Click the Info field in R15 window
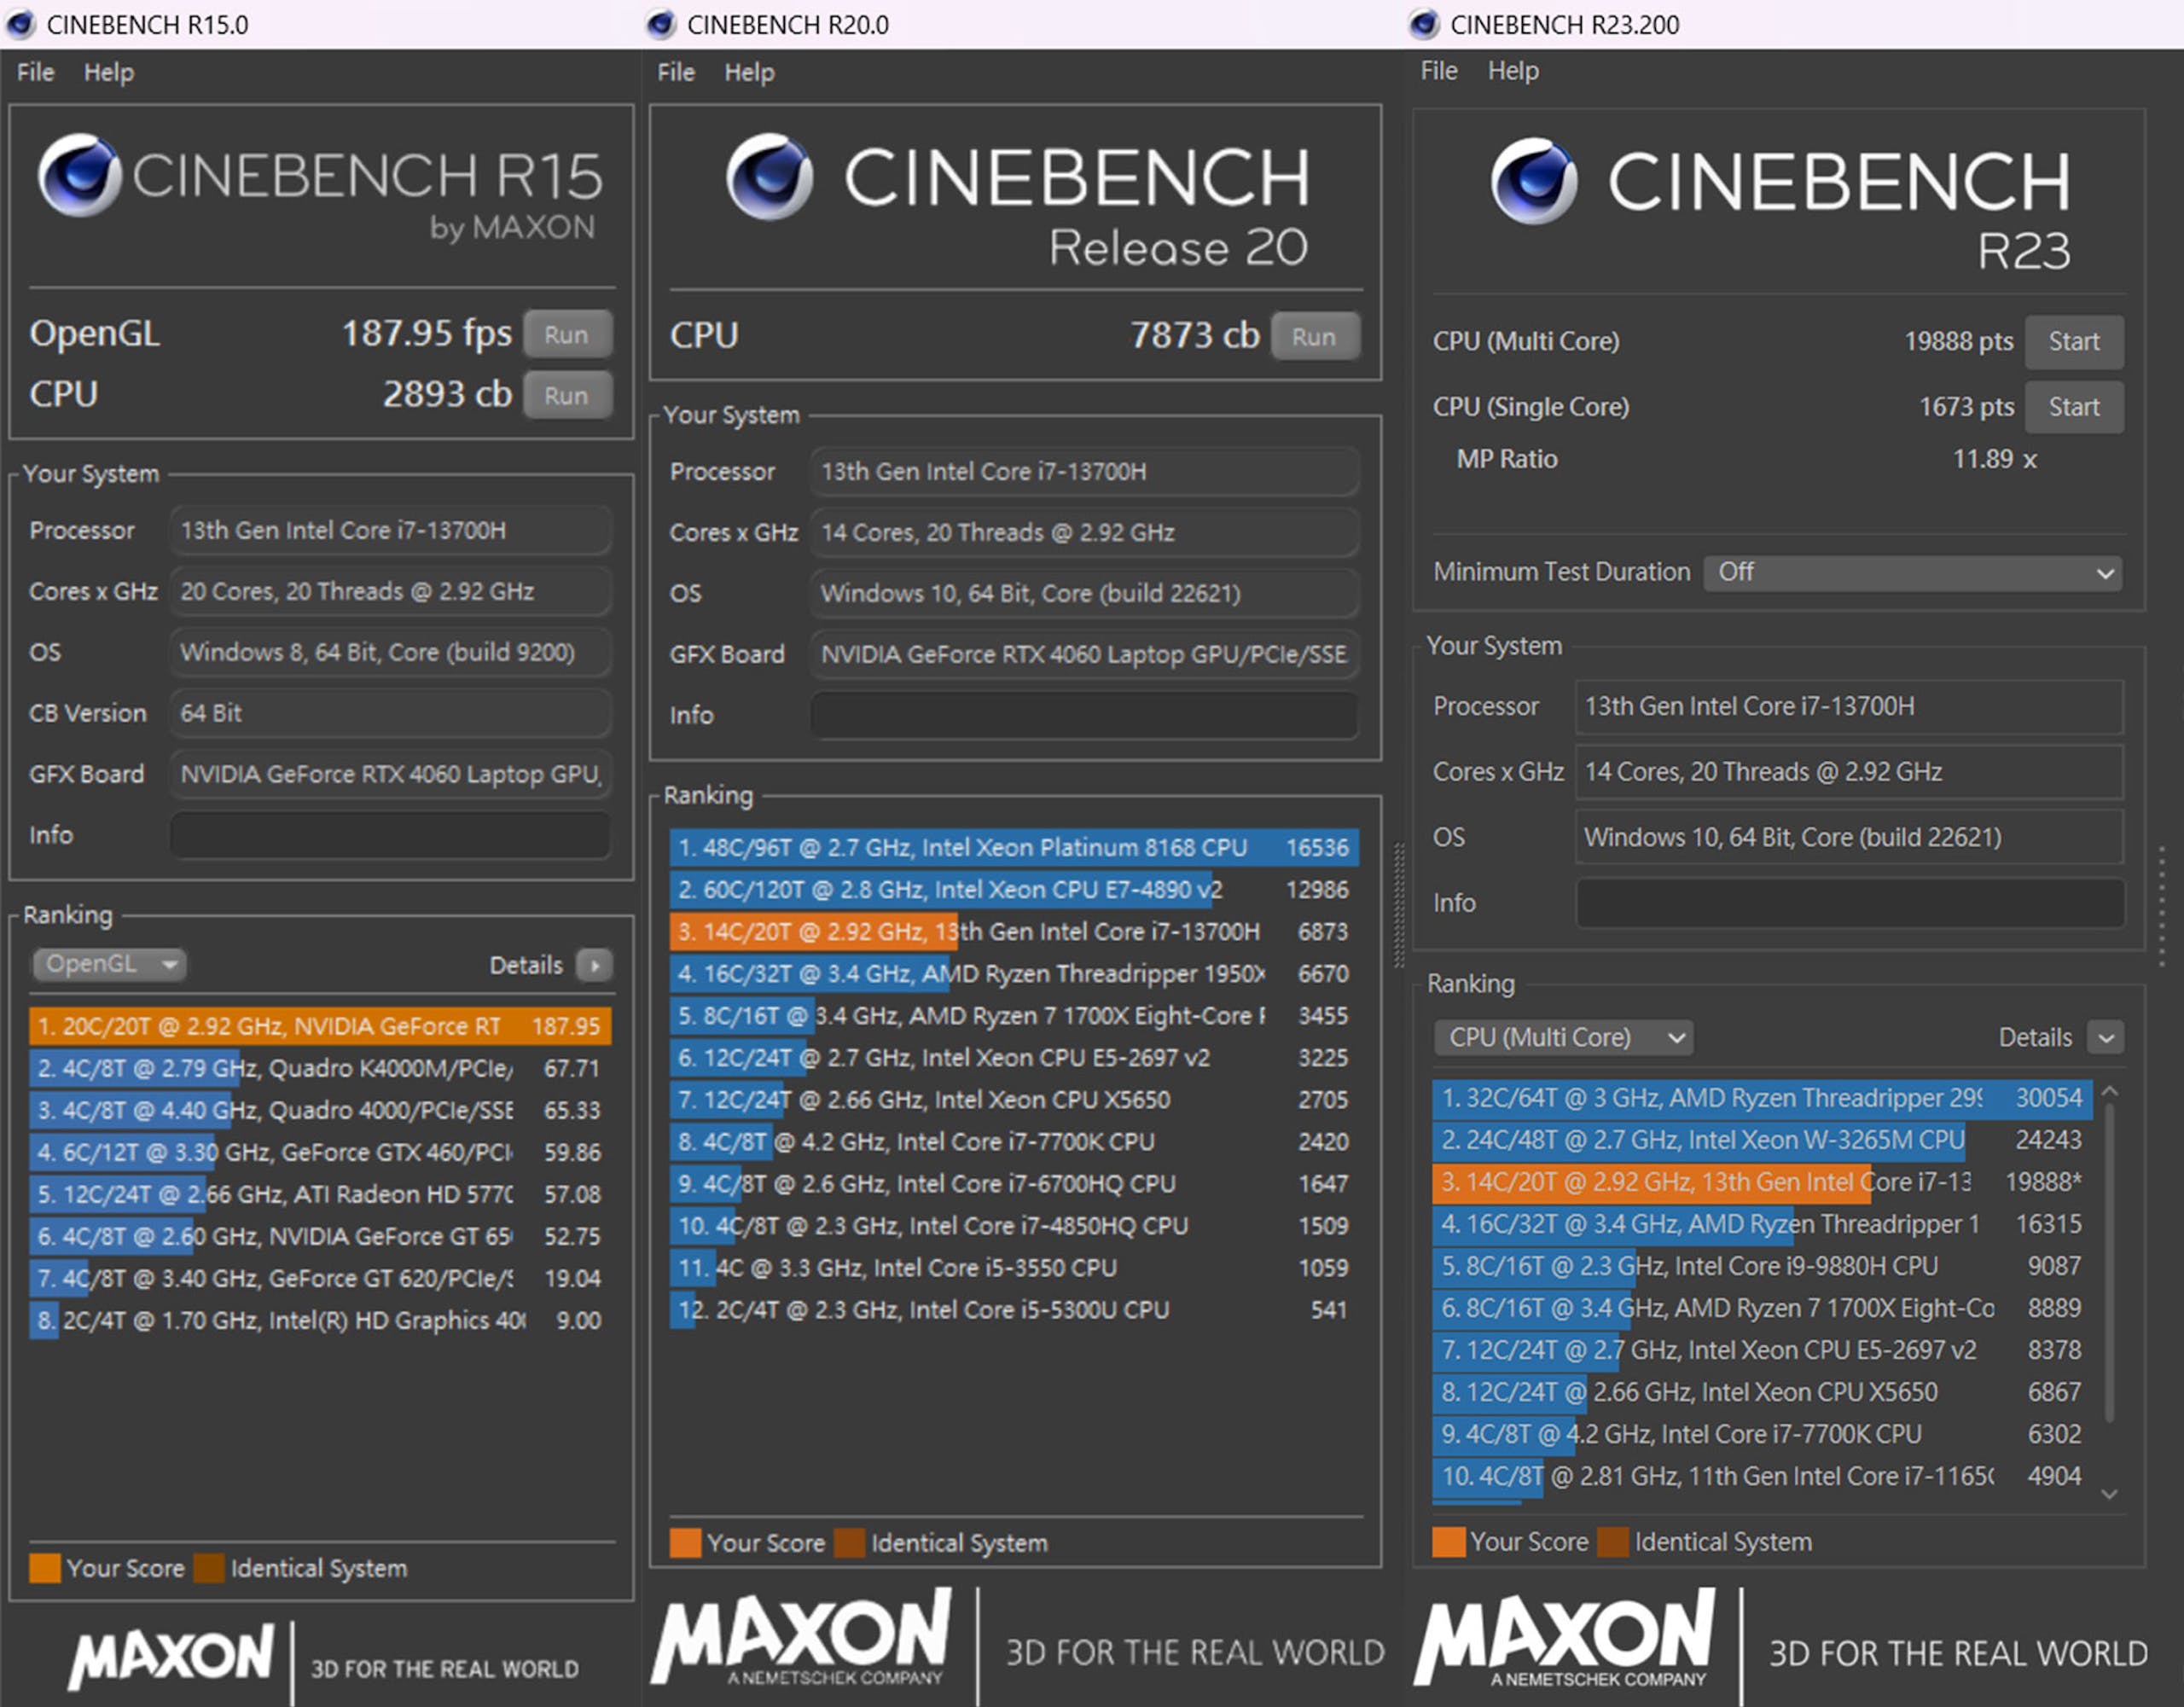 390,835
